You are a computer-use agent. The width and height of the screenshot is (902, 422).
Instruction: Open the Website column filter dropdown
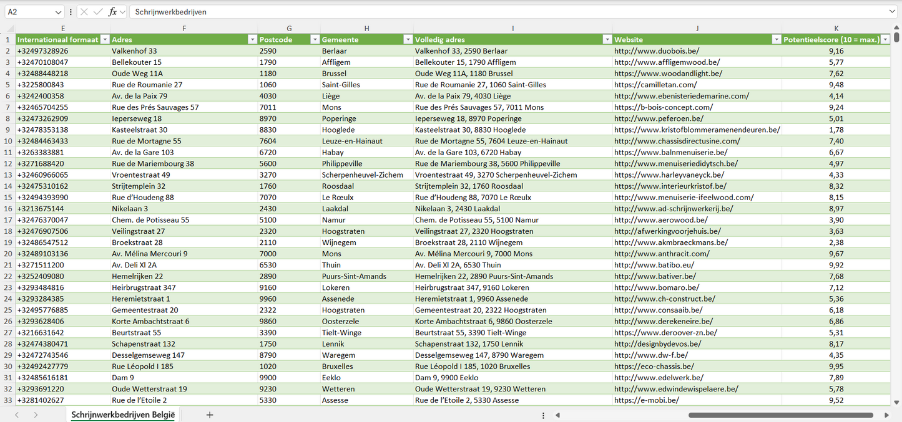pyautogui.click(x=777, y=39)
